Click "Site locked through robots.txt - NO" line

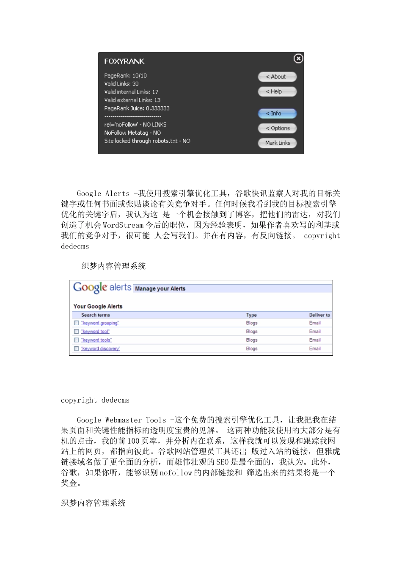tap(147, 141)
